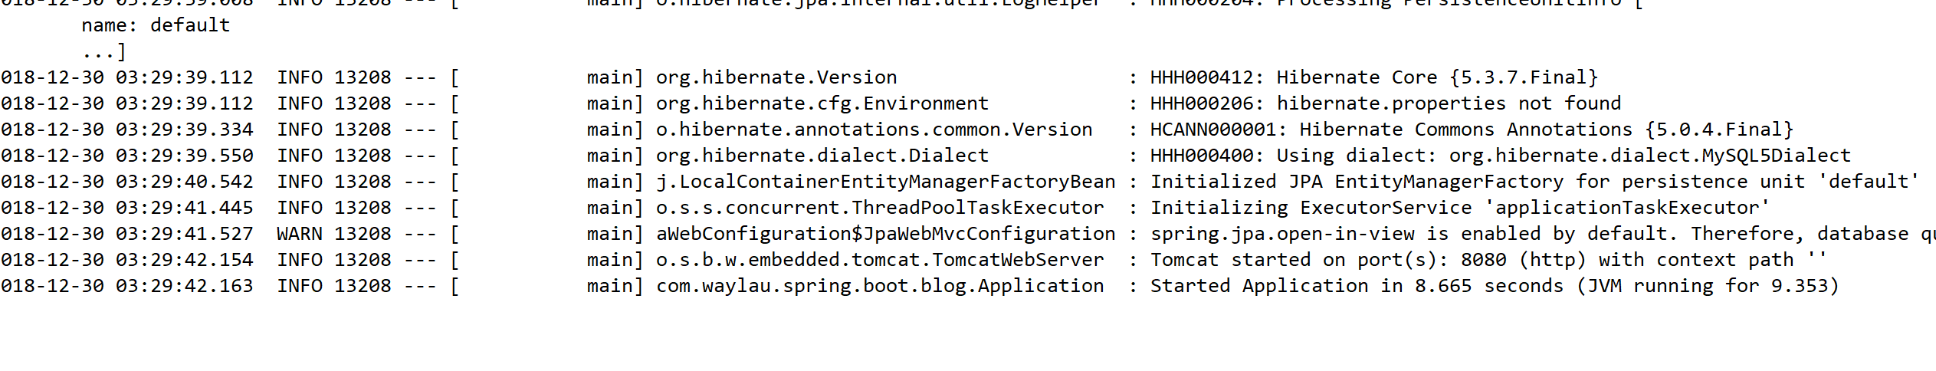Click org.hibernate.dialect.MySQL5Dialect text

pyautogui.click(x=1649, y=156)
